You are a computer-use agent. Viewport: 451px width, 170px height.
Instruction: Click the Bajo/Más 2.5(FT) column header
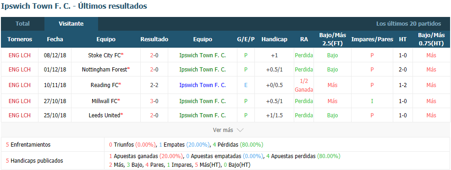coord(332,39)
